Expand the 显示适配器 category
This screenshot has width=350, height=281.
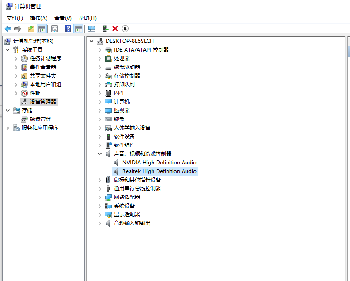click(x=100, y=214)
